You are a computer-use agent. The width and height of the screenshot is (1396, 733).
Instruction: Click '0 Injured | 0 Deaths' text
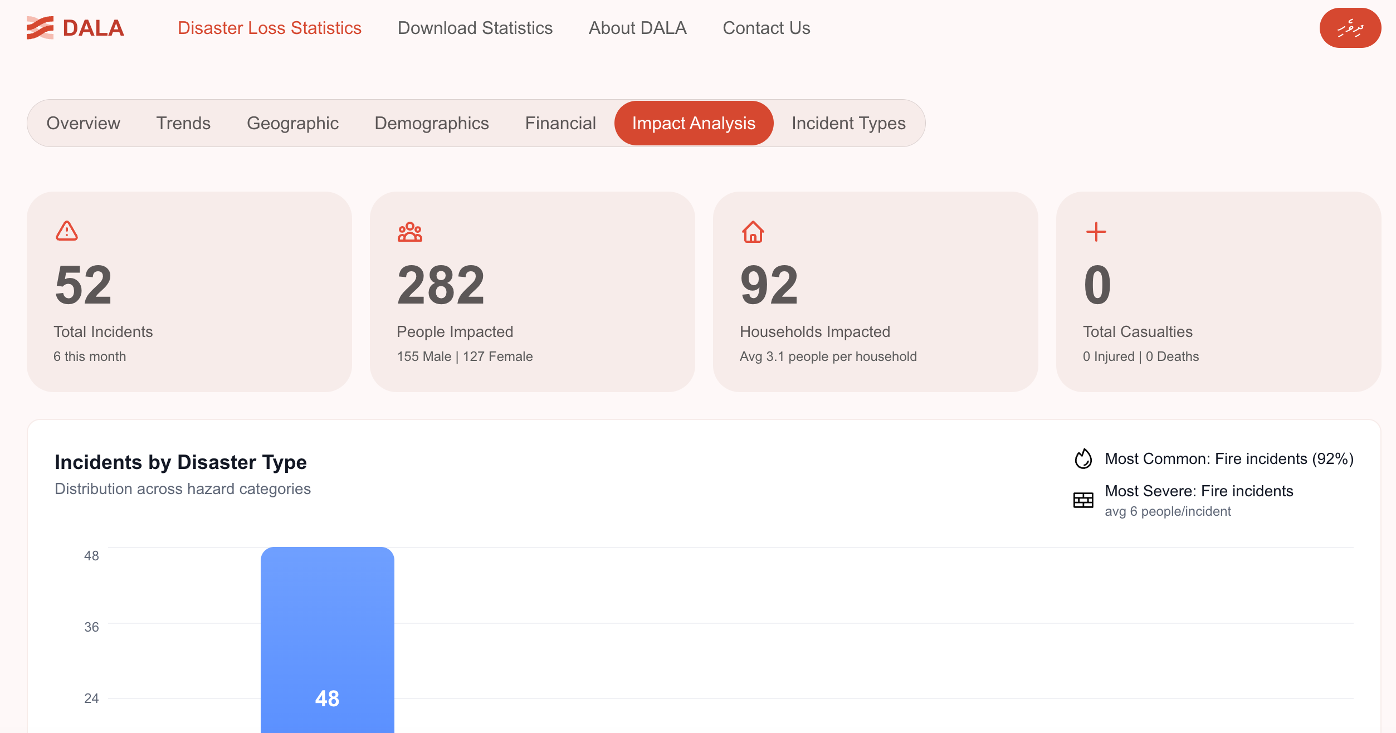click(x=1141, y=356)
